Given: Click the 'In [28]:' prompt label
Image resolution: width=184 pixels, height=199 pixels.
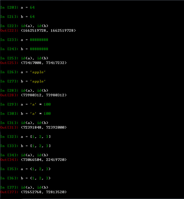Looking at the screenshot, I should click(9, 91).
